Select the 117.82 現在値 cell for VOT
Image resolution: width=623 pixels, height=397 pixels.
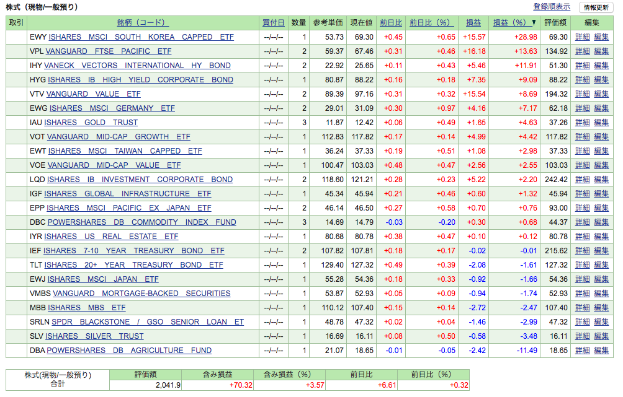[x=362, y=137]
